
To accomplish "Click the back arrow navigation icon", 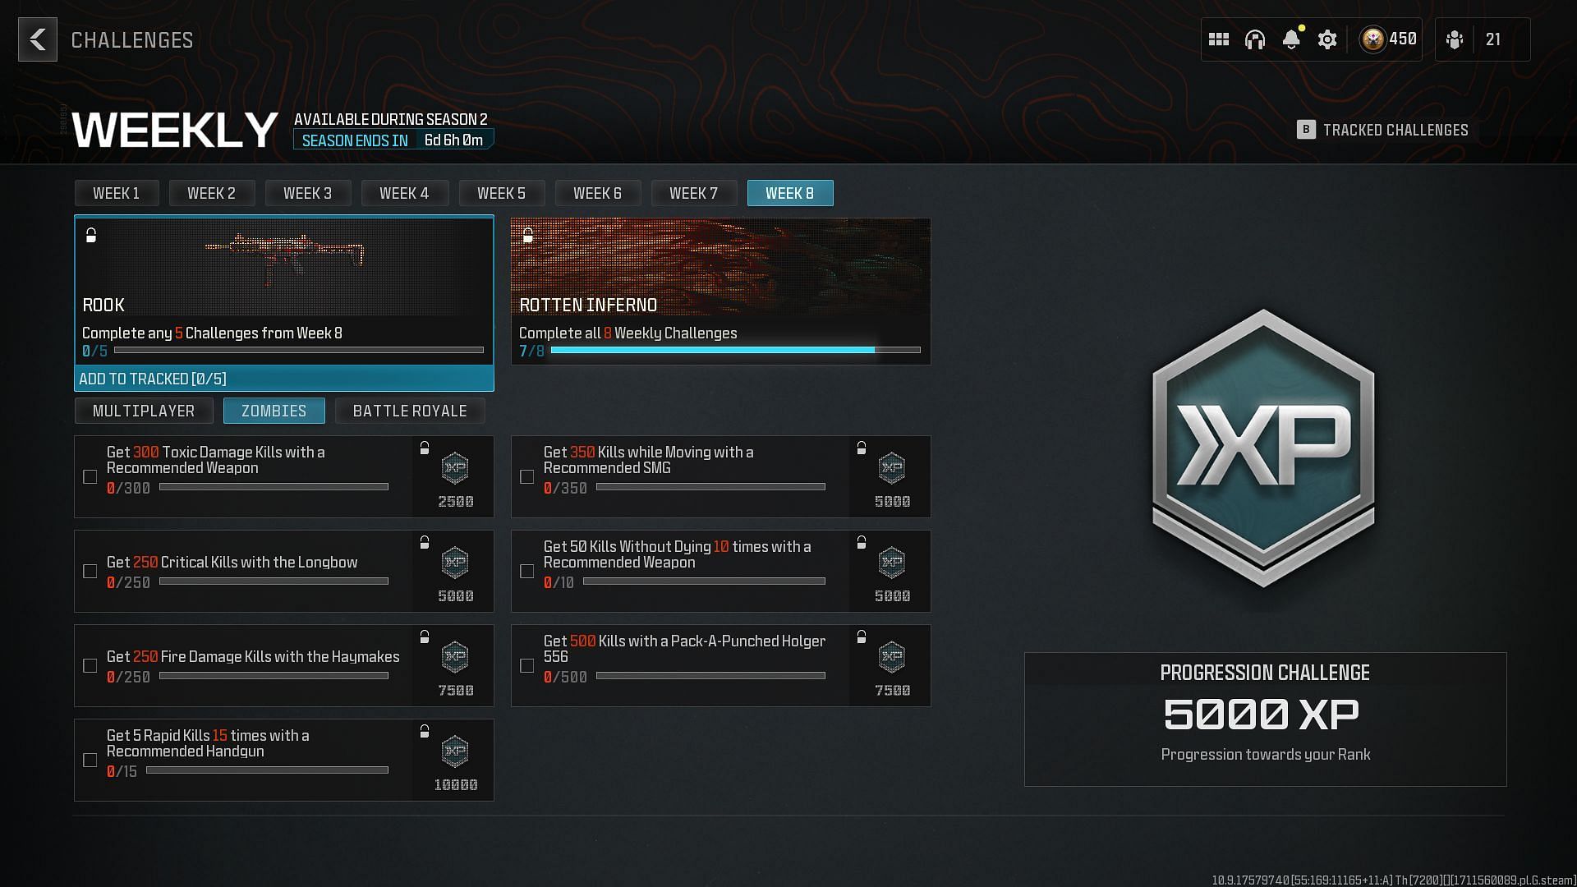I will 37,39.
